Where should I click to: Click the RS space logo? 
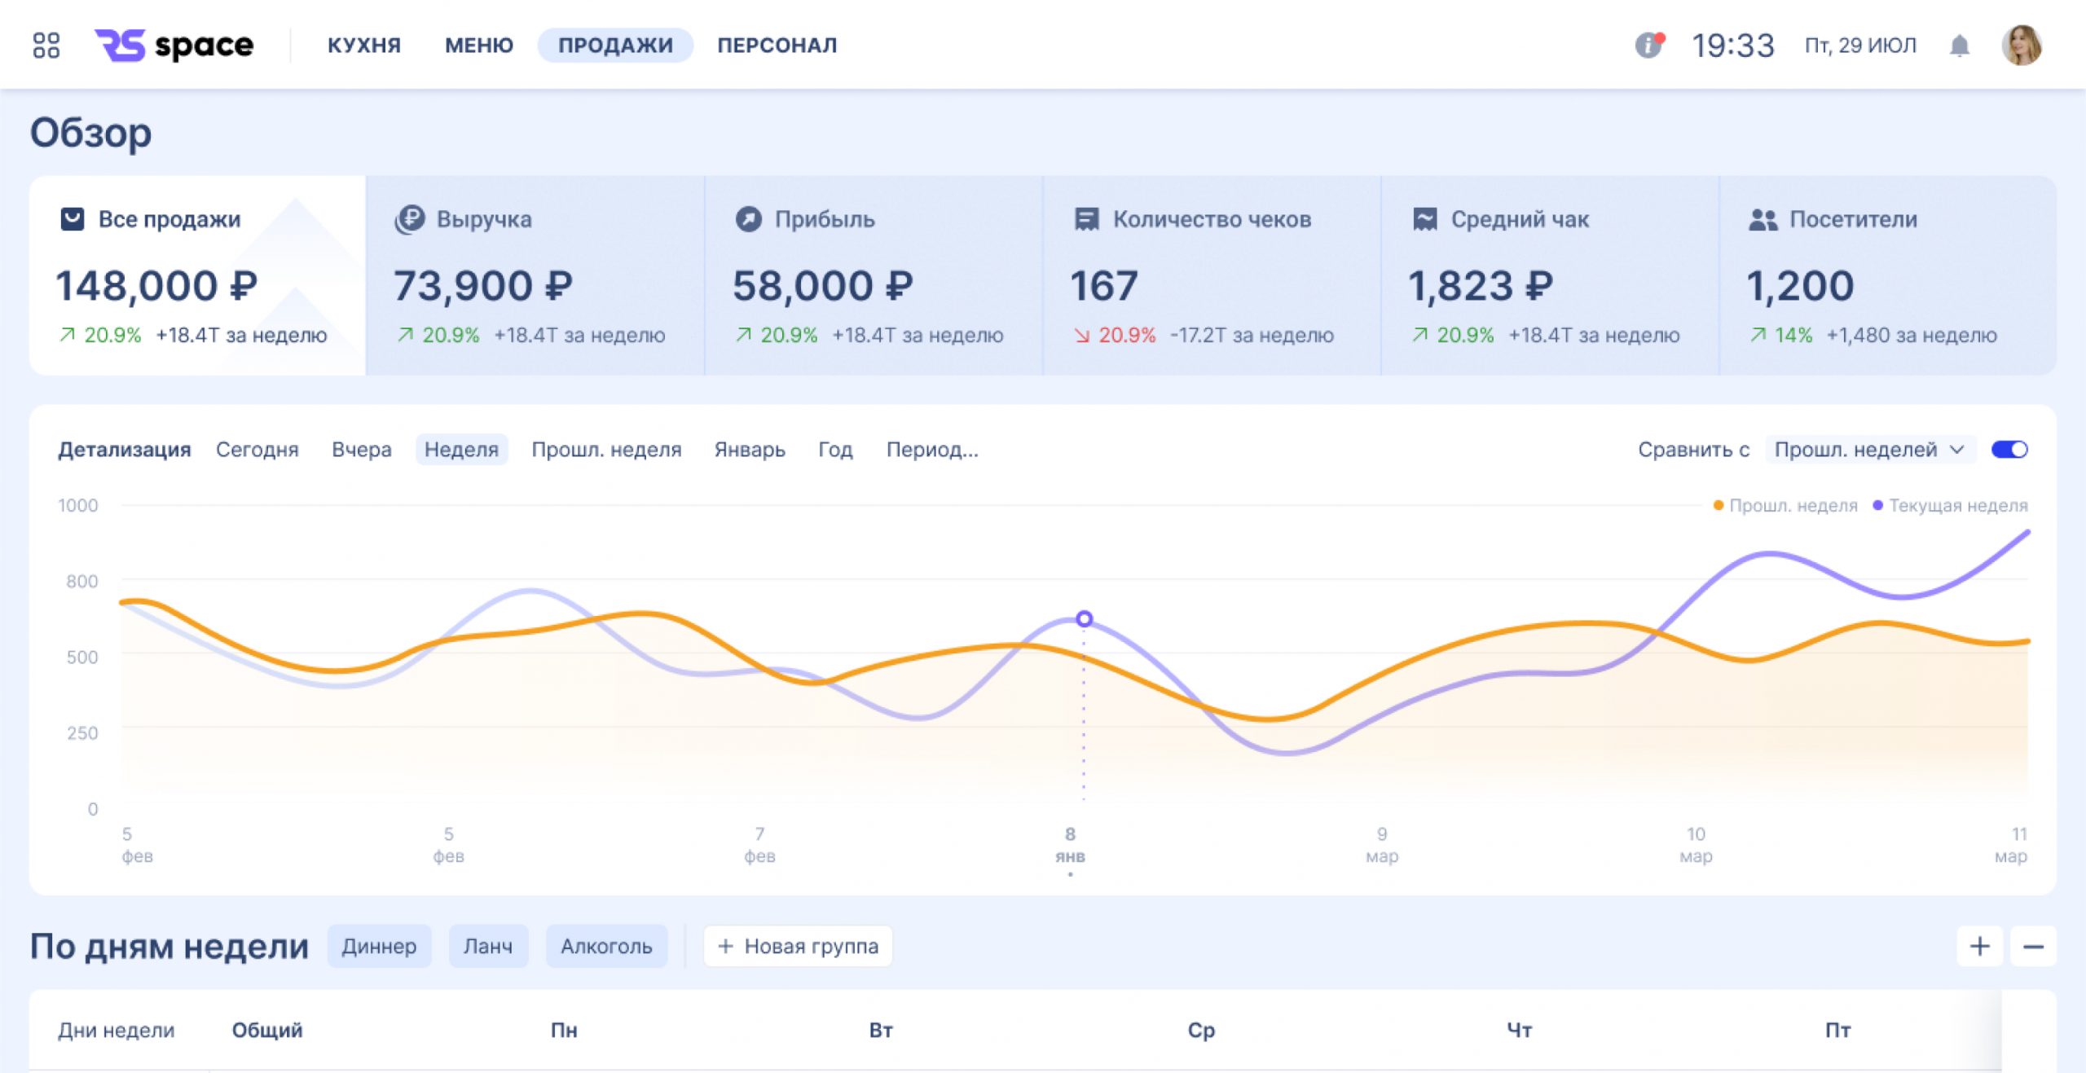(174, 45)
